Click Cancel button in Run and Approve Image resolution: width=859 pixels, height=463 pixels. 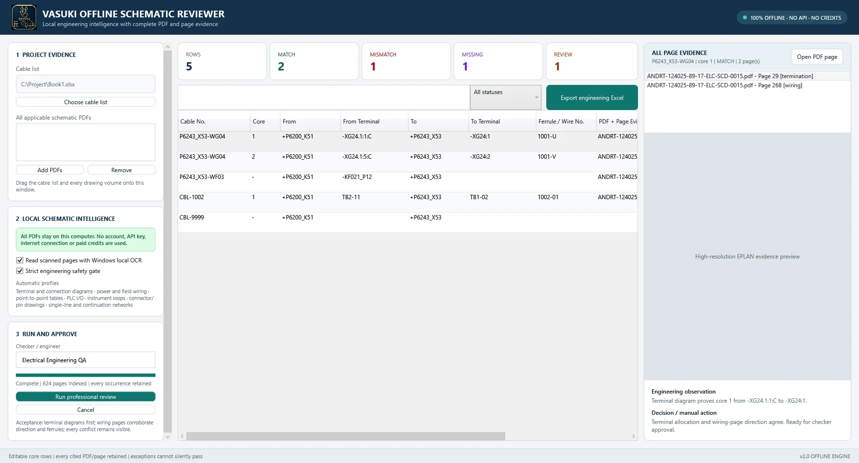[85, 409]
